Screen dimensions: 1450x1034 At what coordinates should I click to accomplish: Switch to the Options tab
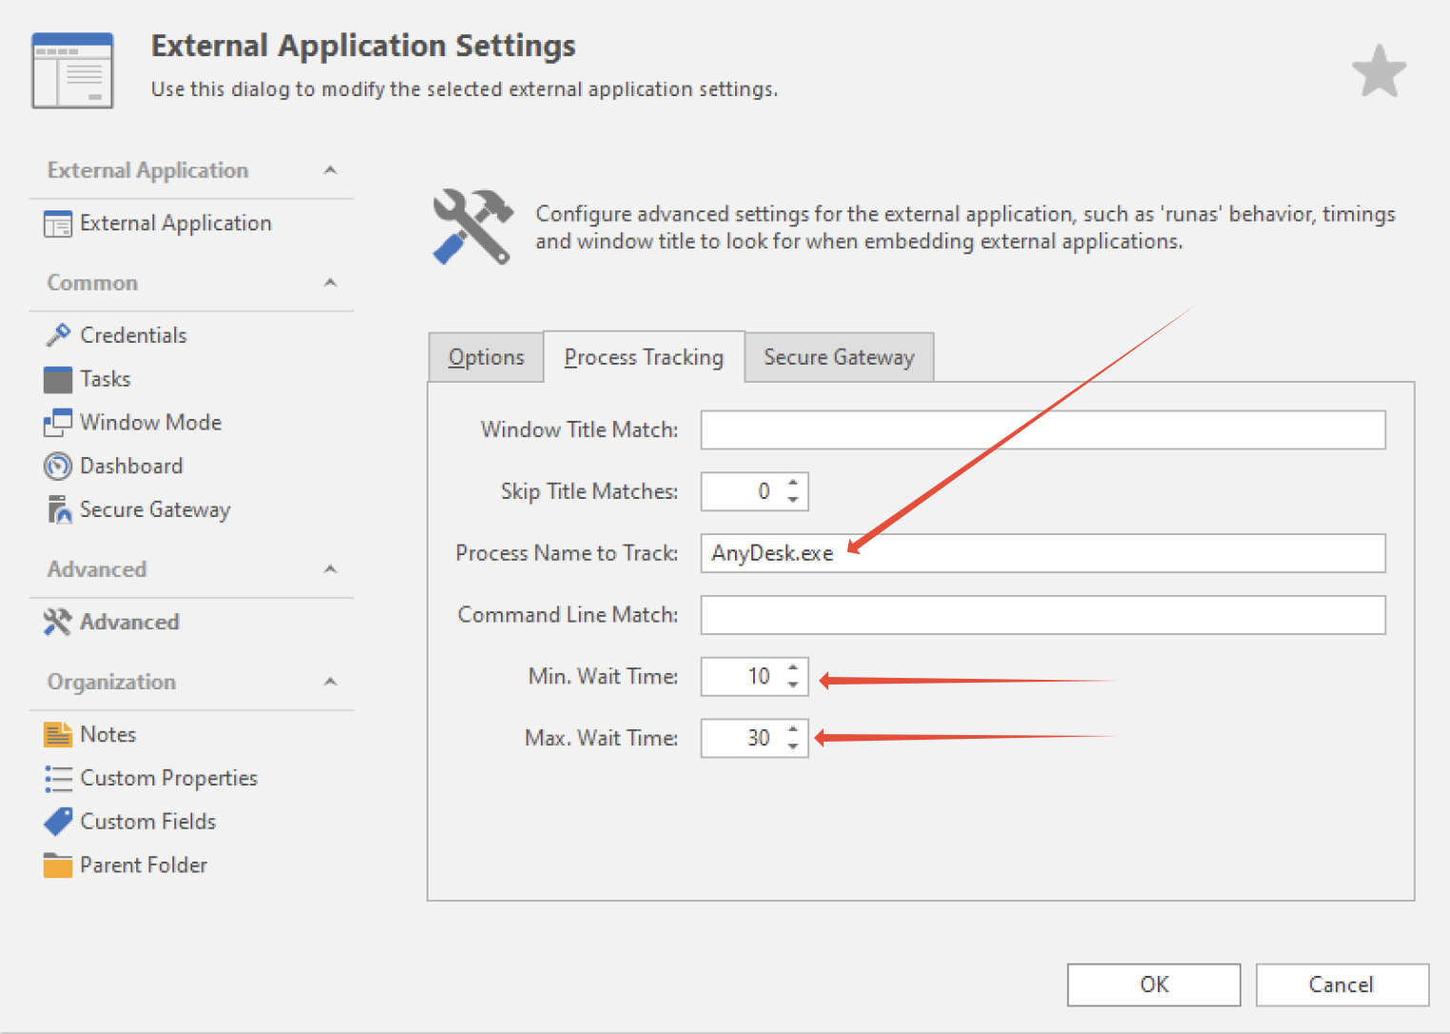(487, 357)
